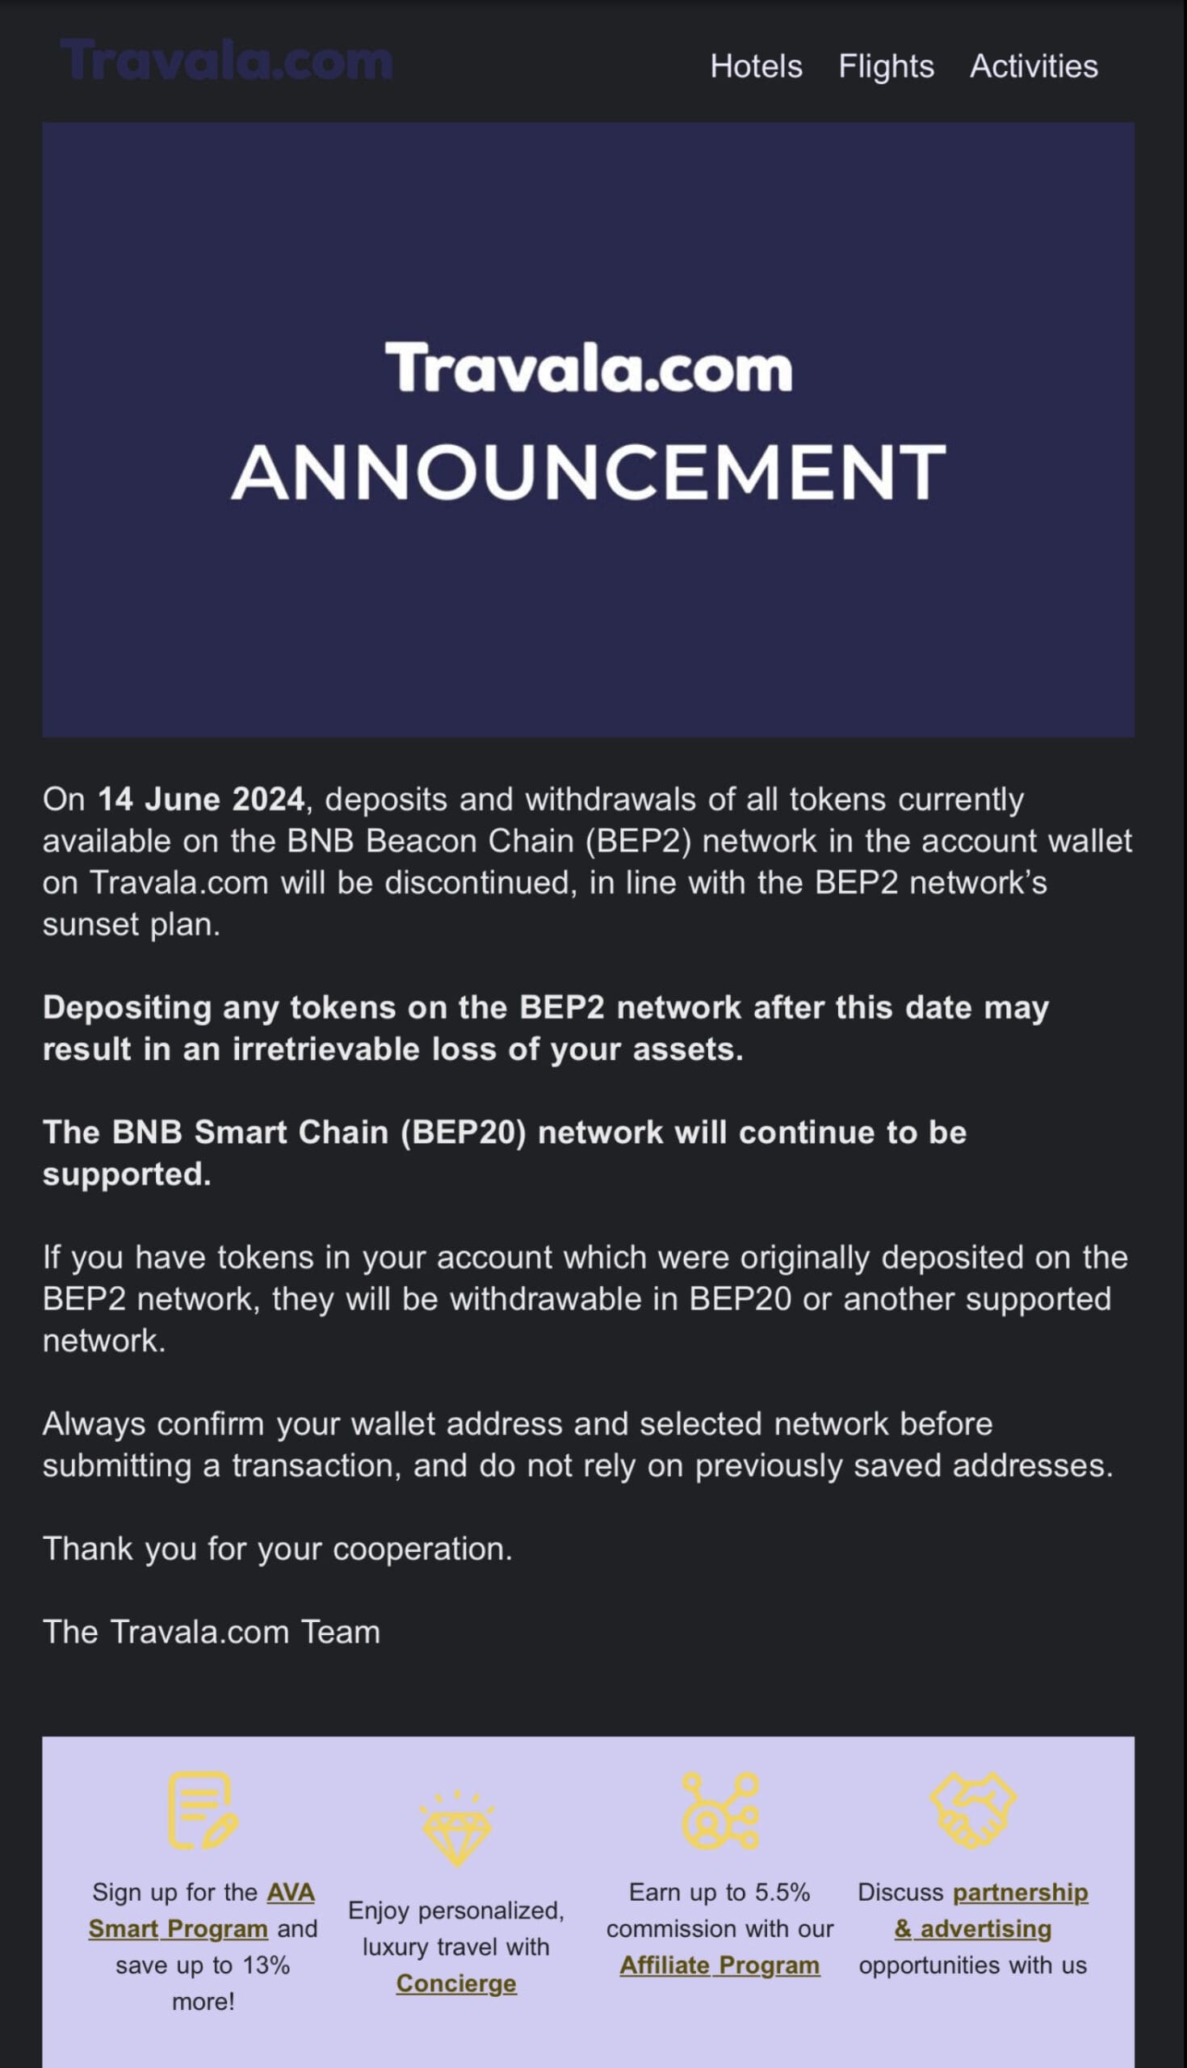1187x2068 pixels.
Task: Click the white Travala.com logo in the banner
Action: [x=588, y=368]
